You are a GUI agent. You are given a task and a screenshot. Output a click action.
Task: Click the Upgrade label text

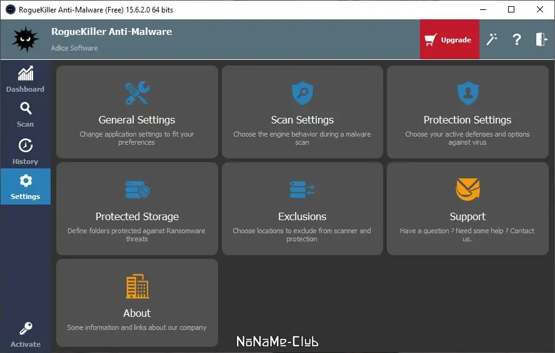click(456, 40)
